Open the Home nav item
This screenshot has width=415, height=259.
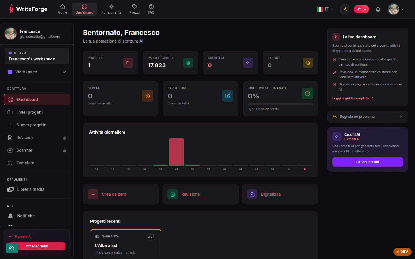coord(63,9)
